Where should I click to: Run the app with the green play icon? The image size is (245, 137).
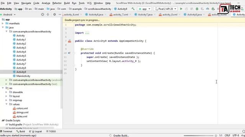point(181,9)
